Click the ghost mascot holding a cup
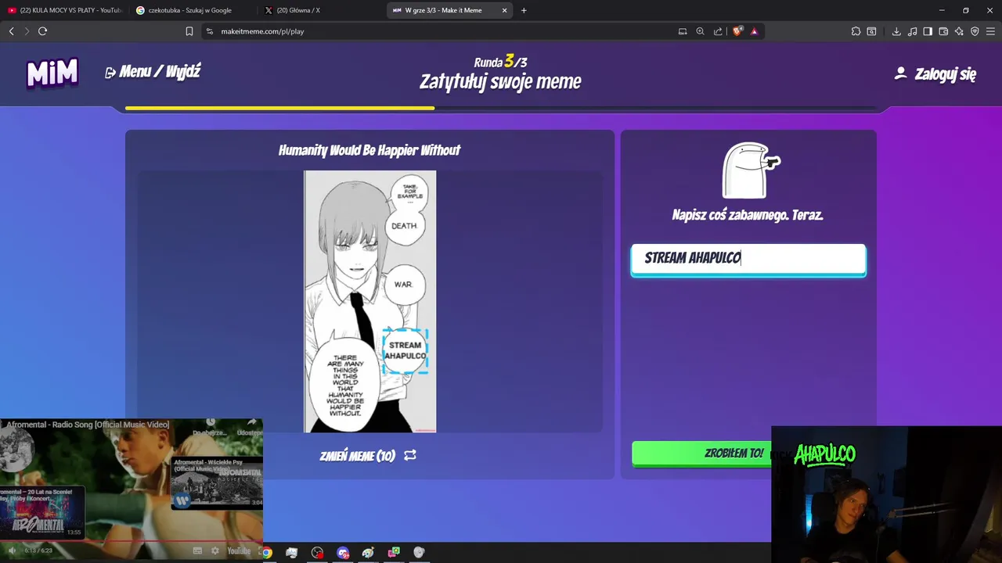Viewport: 1002px width, 563px height. point(750,170)
